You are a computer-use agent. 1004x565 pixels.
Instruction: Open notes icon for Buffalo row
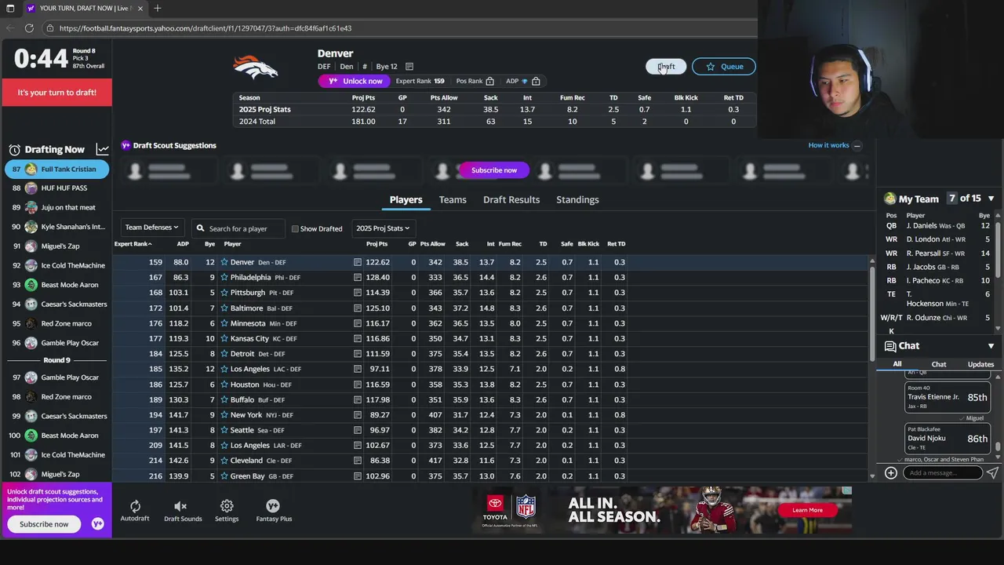click(358, 400)
